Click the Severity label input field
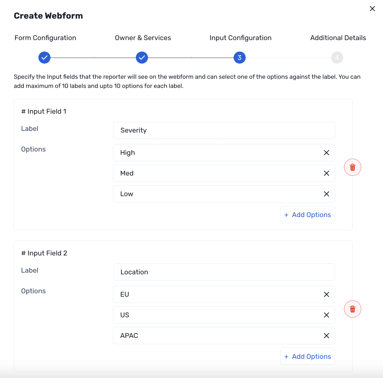This screenshot has height=378, width=383. [x=224, y=130]
